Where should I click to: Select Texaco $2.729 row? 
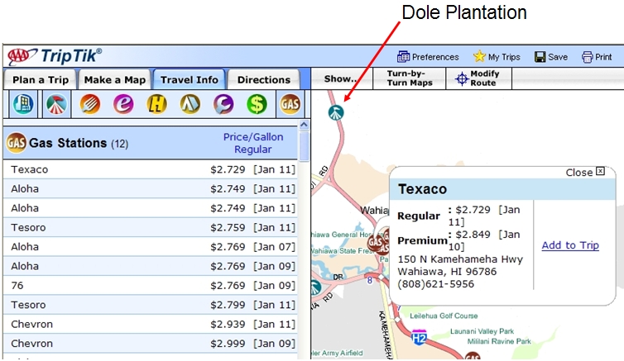tap(151, 169)
